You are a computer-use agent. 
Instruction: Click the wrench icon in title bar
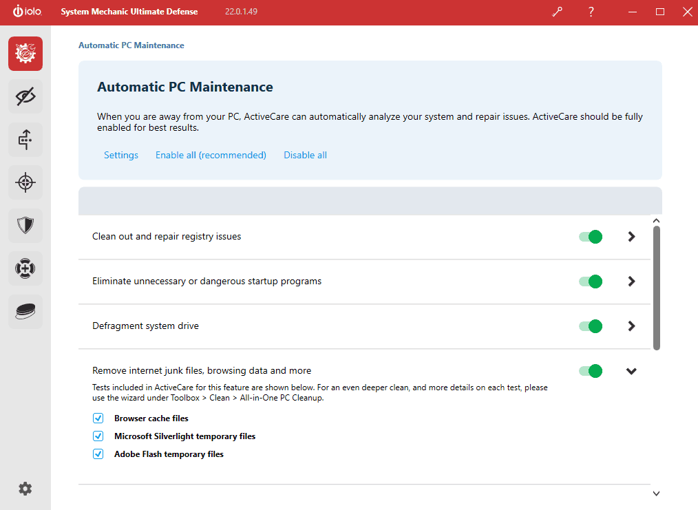556,12
